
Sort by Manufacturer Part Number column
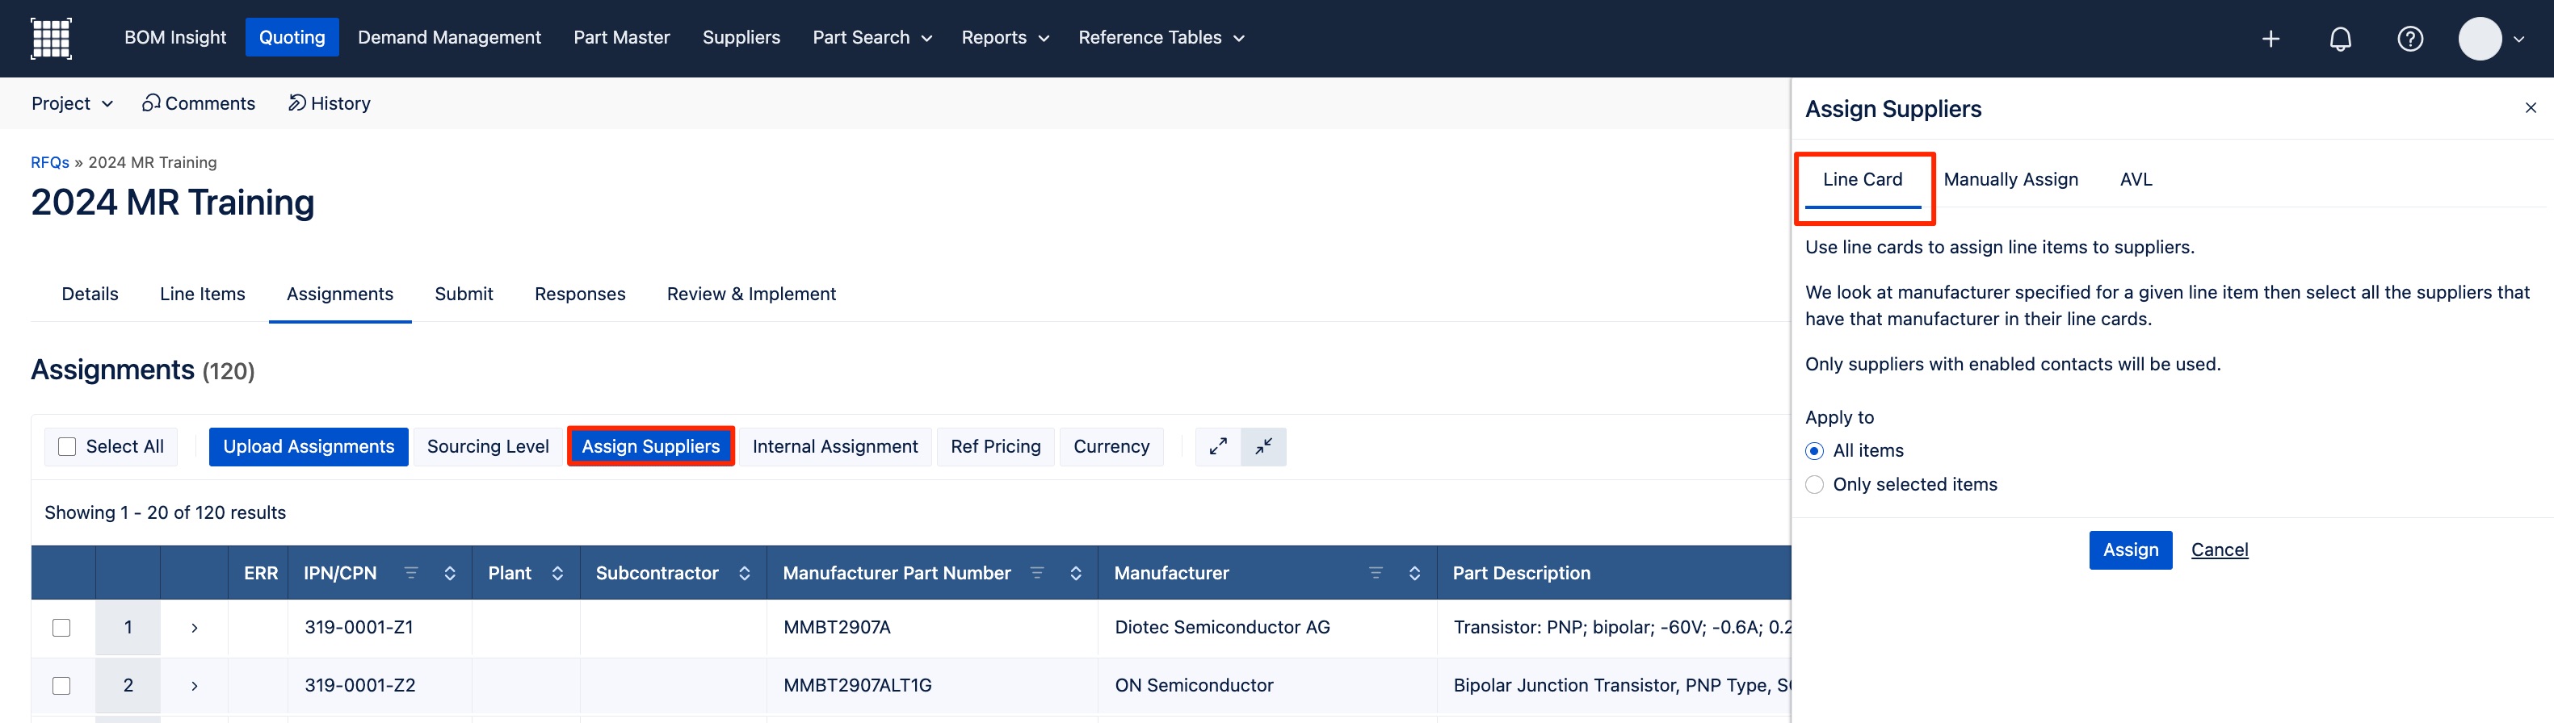tap(1076, 572)
